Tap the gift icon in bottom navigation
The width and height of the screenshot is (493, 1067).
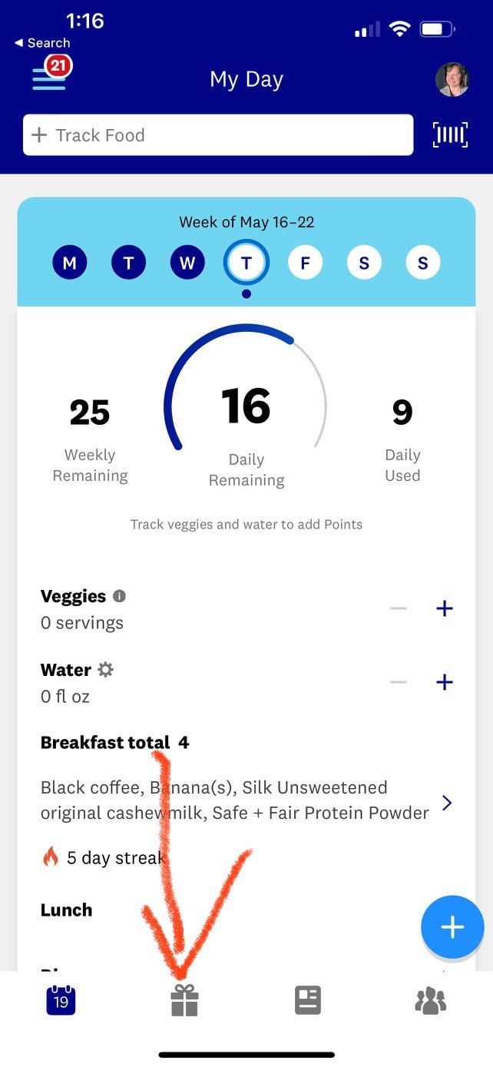[184, 999]
